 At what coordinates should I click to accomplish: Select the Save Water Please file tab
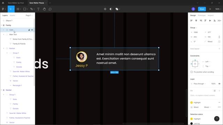[37, 3]
